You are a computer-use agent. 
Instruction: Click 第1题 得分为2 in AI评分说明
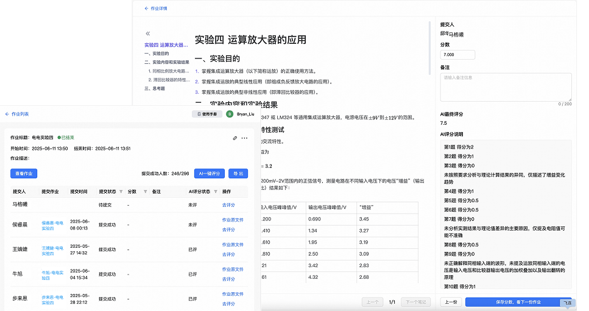coord(459,147)
